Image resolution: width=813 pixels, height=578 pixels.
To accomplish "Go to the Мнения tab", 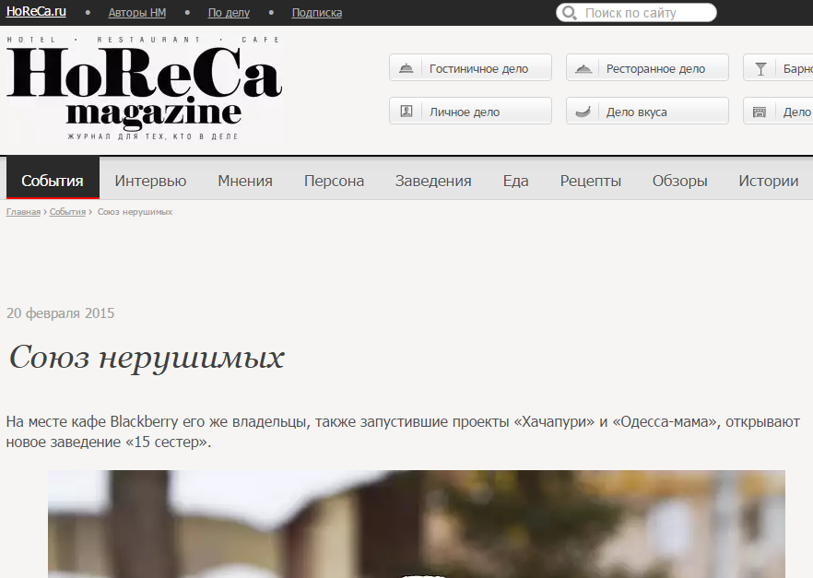I will (245, 181).
